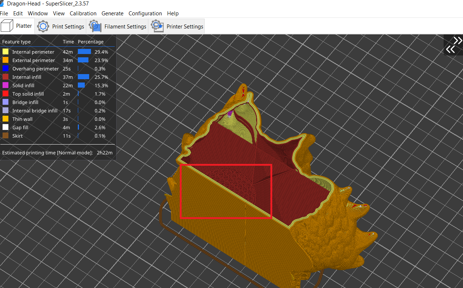Screen dimensions: 463x288
Task: Click the Thin wall label
Action: (x=22, y=119)
